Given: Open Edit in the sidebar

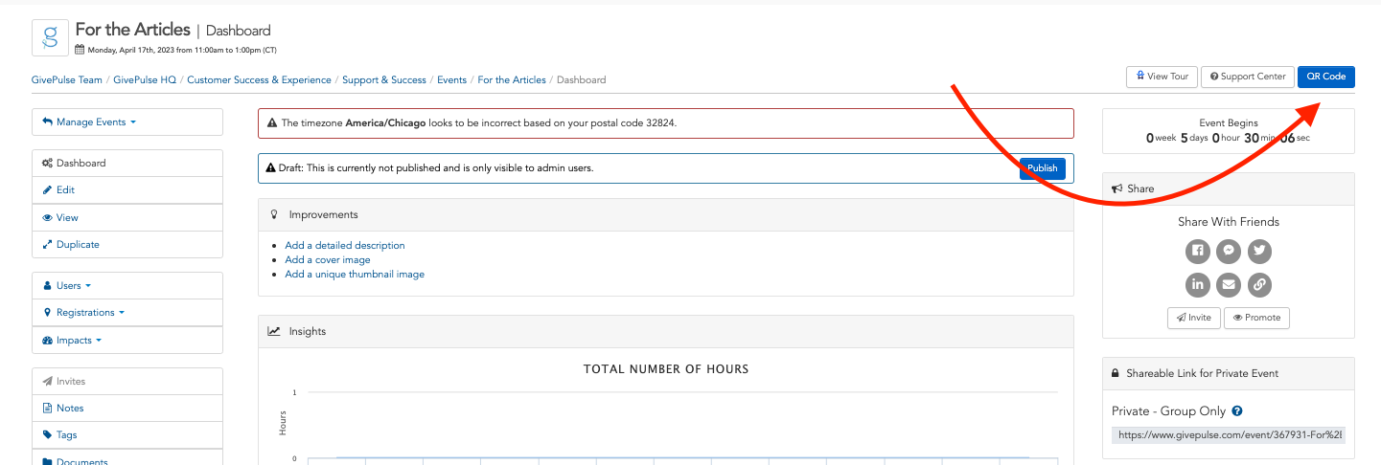Looking at the screenshot, I should 127,190.
